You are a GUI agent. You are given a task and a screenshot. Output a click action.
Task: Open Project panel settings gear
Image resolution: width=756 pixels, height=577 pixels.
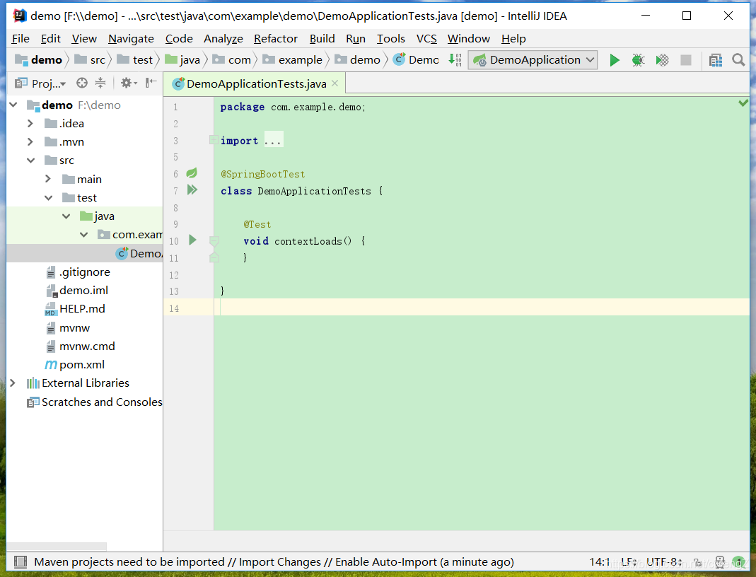[128, 83]
